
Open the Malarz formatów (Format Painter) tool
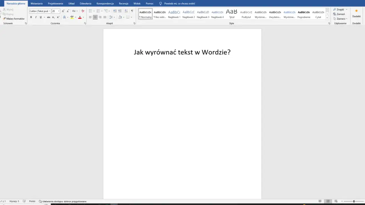pos(13,19)
